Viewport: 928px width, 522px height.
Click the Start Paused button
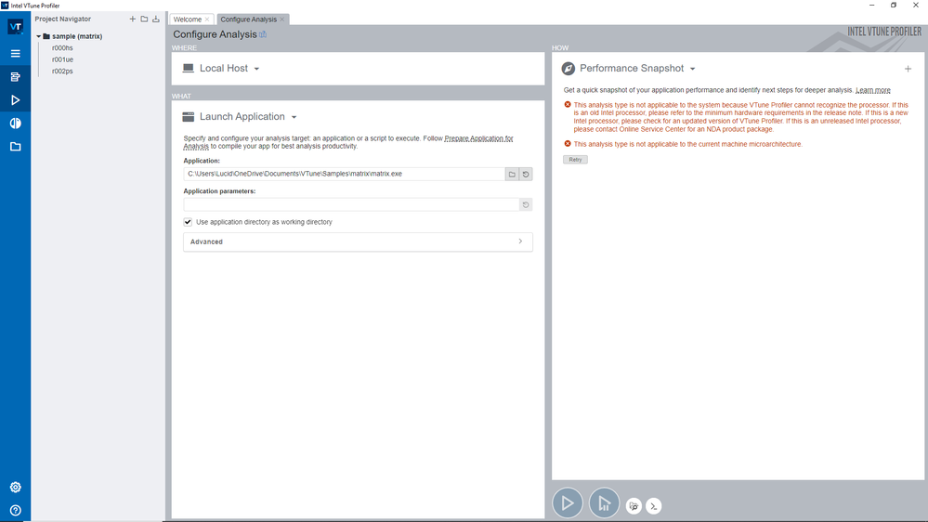point(604,502)
